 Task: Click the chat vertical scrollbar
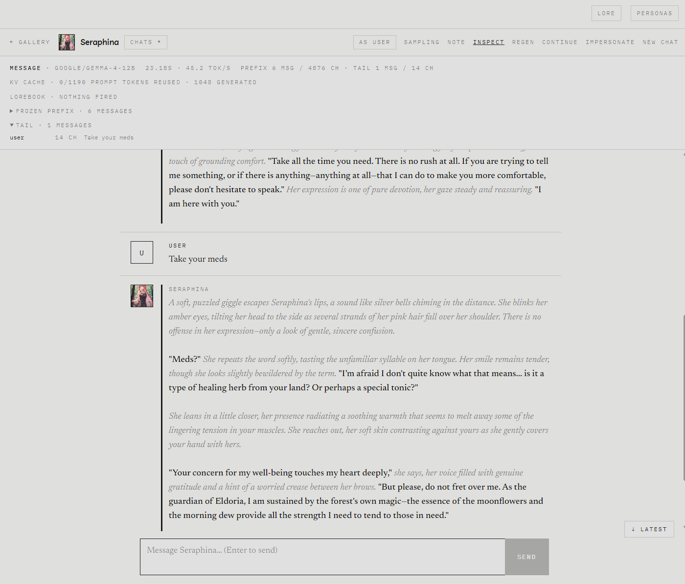pyautogui.click(x=683, y=398)
